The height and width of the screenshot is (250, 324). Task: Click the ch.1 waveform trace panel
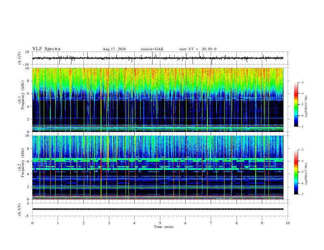160,58
